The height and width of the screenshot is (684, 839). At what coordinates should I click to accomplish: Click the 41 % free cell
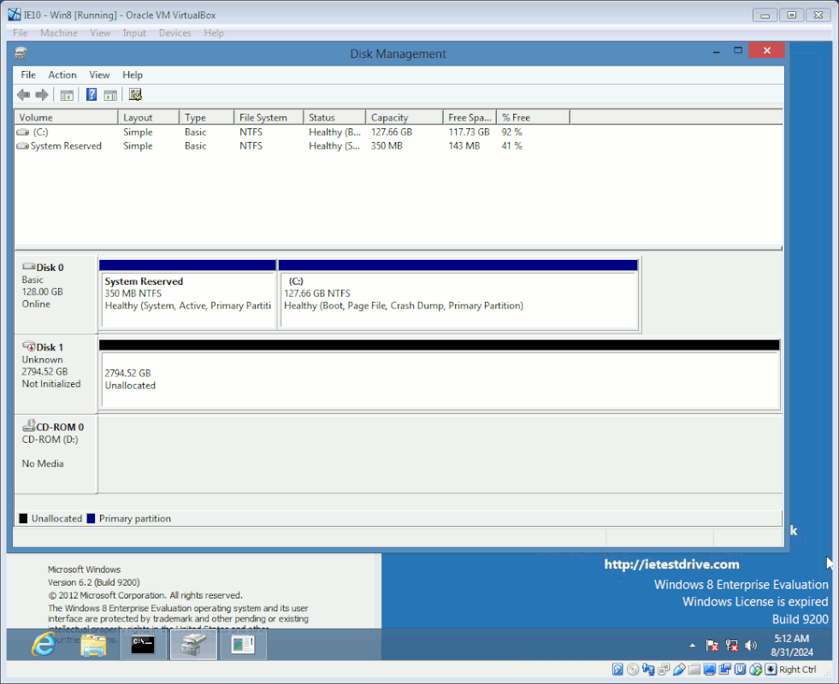pos(511,146)
